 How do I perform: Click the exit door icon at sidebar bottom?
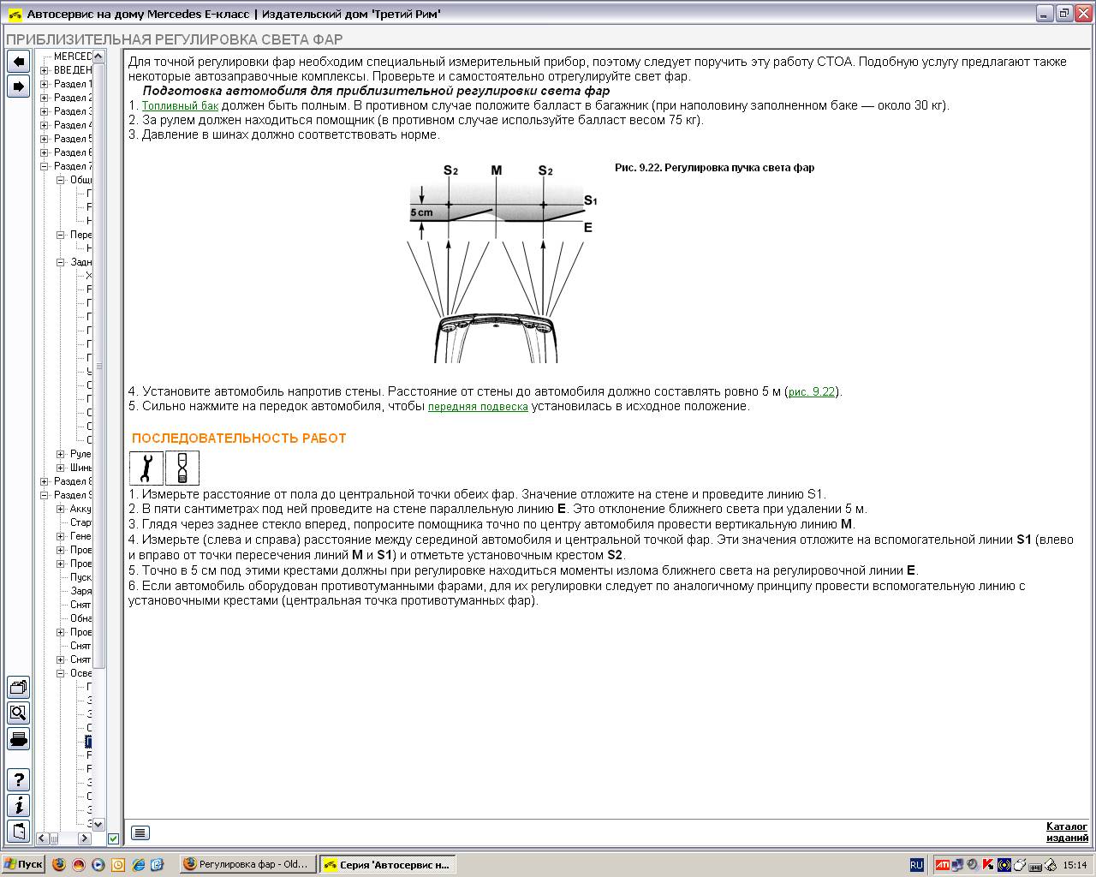[18, 831]
